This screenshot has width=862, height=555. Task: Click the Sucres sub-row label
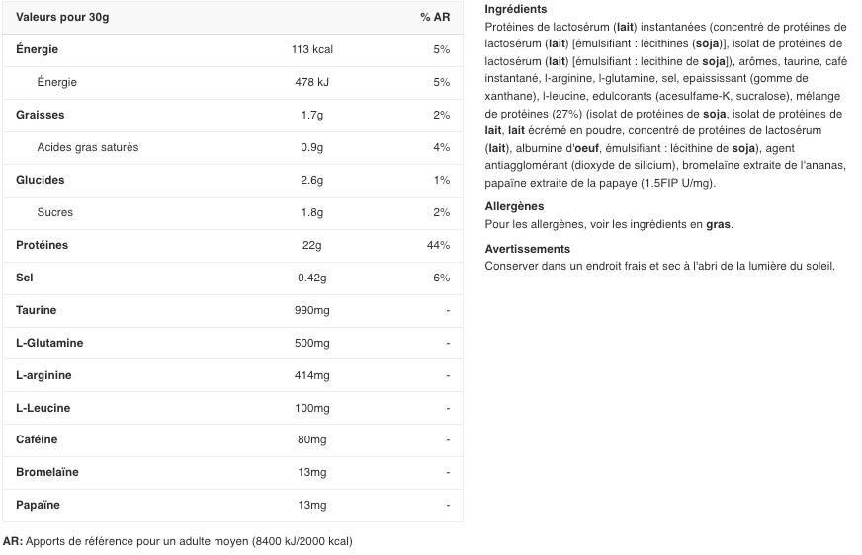(55, 212)
